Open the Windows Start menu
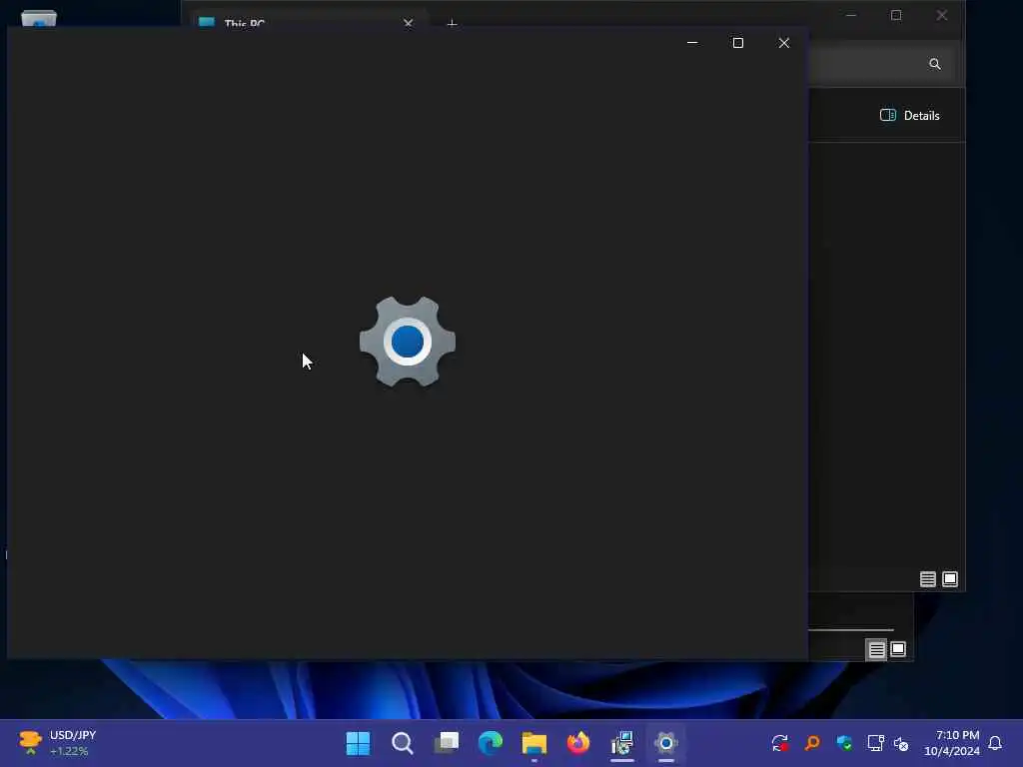The width and height of the screenshot is (1023, 767). point(358,743)
